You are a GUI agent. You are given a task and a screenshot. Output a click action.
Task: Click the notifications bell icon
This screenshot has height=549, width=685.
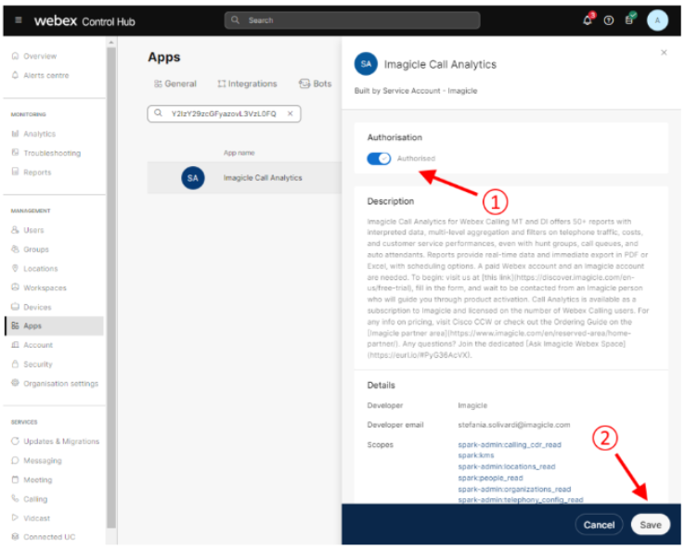pyautogui.click(x=587, y=20)
